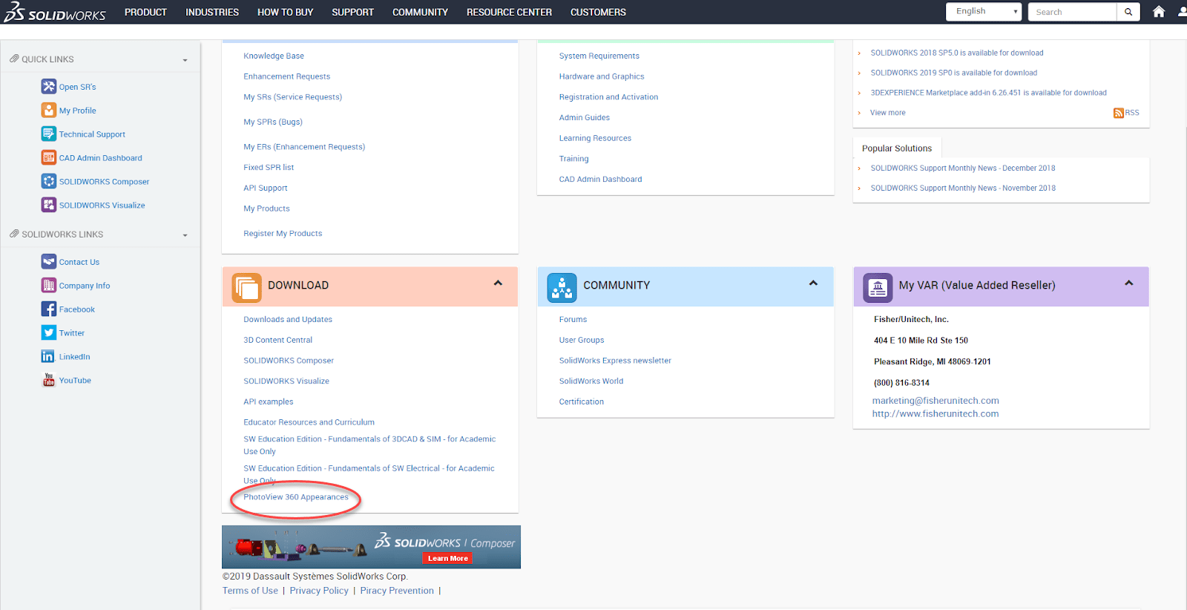Click the Technical Support icon

click(x=49, y=134)
